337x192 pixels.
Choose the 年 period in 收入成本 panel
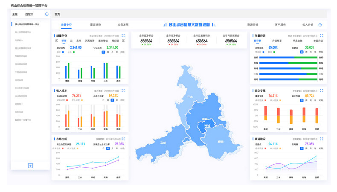tap(117, 100)
